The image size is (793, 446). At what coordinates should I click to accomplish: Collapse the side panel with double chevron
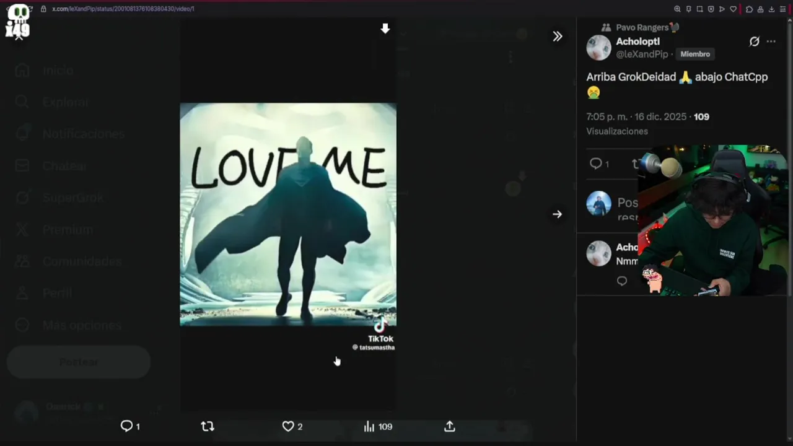(558, 37)
